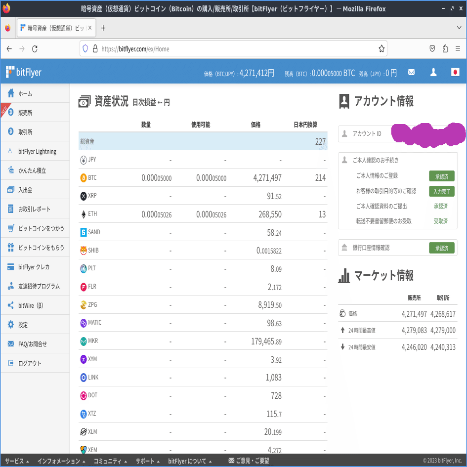Expand the コミュニティ footer menu
Image resolution: width=467 pixels, height=467 pixels.
110,461
